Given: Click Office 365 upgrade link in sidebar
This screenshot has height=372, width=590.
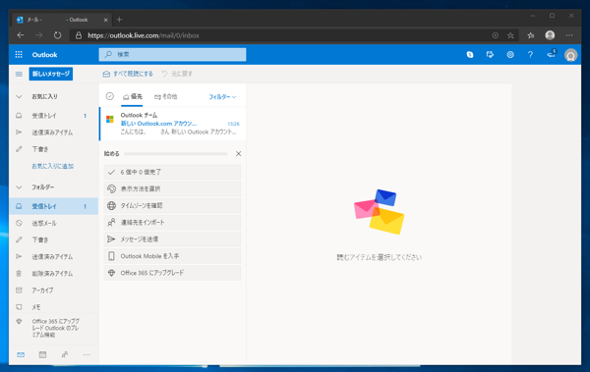Looking at the screenshot, I should [53, 328].
